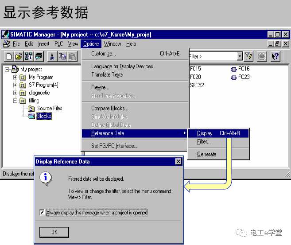Choose Set PG/PC Interface... entry
This screenshot has height=245, width=291.
pos(135,146)
